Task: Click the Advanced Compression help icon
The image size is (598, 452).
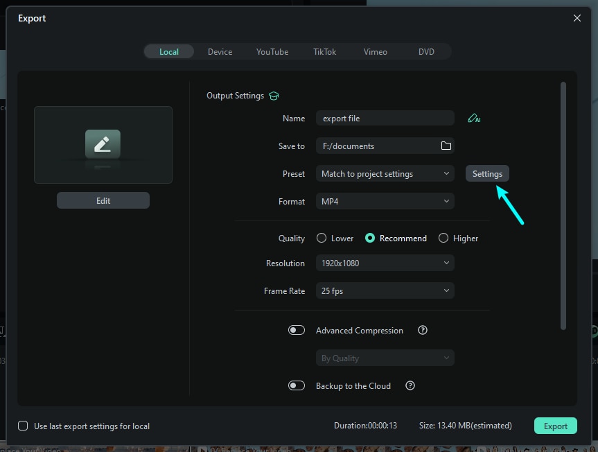Action: click(x=423, y=331)
